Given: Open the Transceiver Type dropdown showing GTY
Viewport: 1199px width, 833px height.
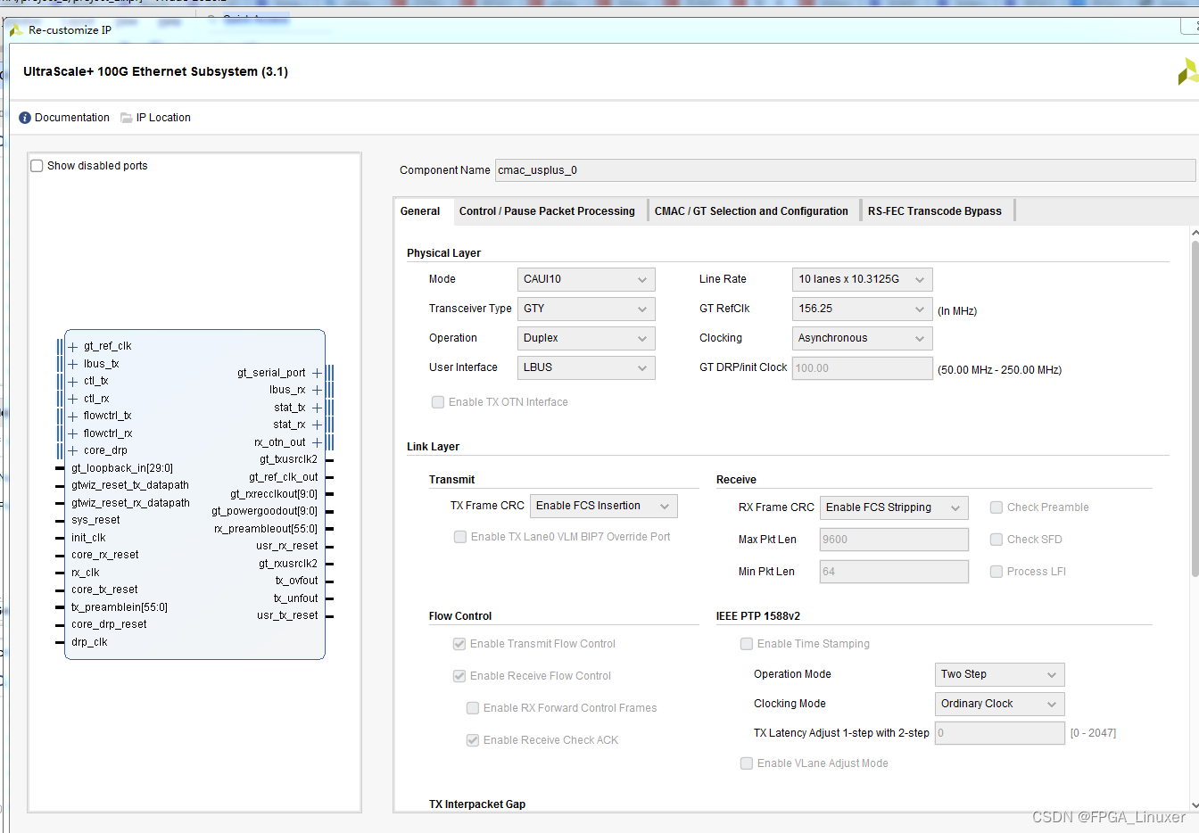Looking at the screenshot, I should [586, 309].
